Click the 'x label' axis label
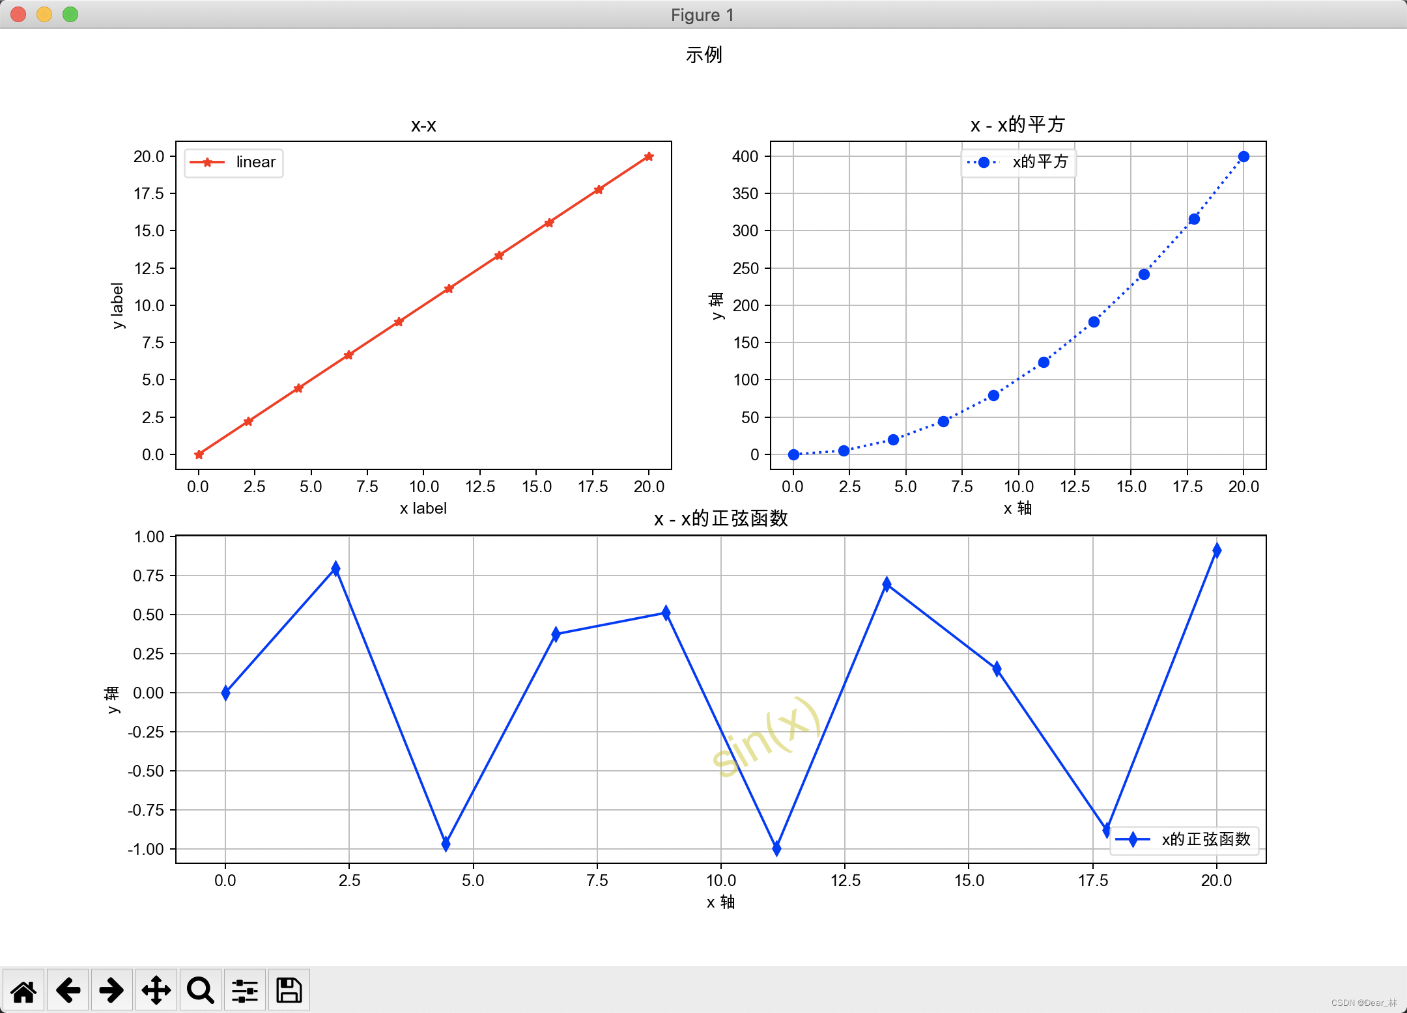Image resolution: width=1407 pixels, height=1013 pixels. [x=423, y=508]
